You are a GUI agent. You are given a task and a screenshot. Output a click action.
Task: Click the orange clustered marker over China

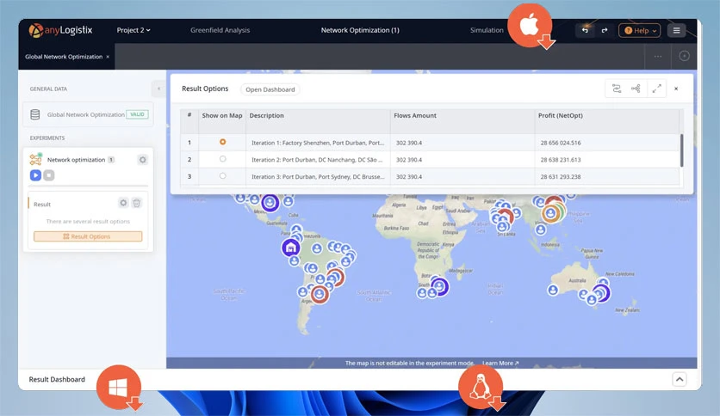click(x=551, y=213)
